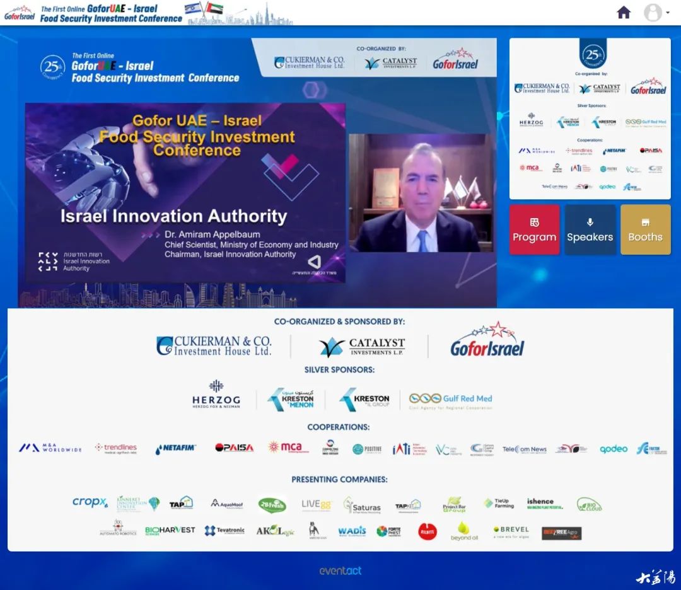The image size is (681, 590).
Task: Click the Gulf Red Med sponsor logo
Action: coord(450,401)
